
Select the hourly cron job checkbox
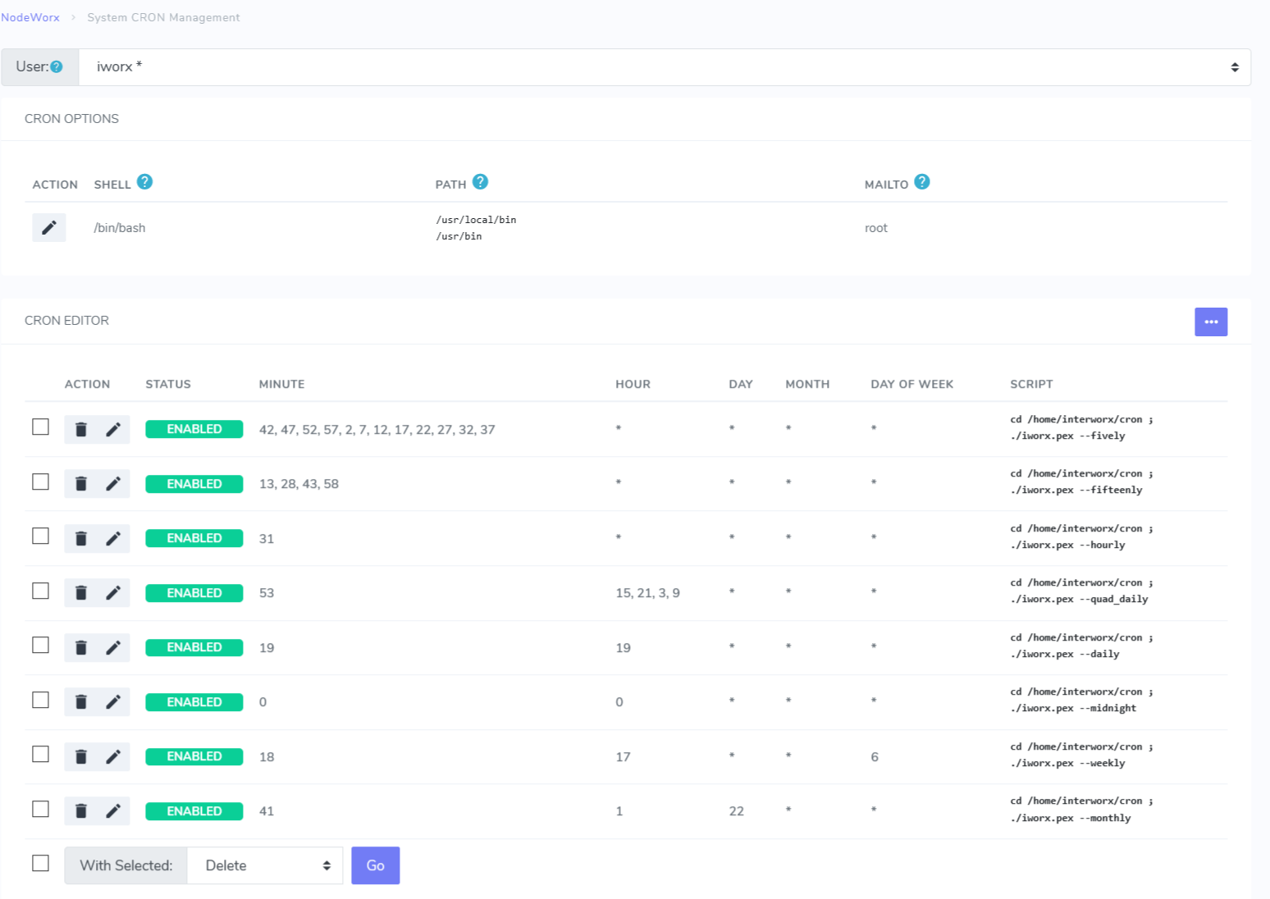coord(40,536)
